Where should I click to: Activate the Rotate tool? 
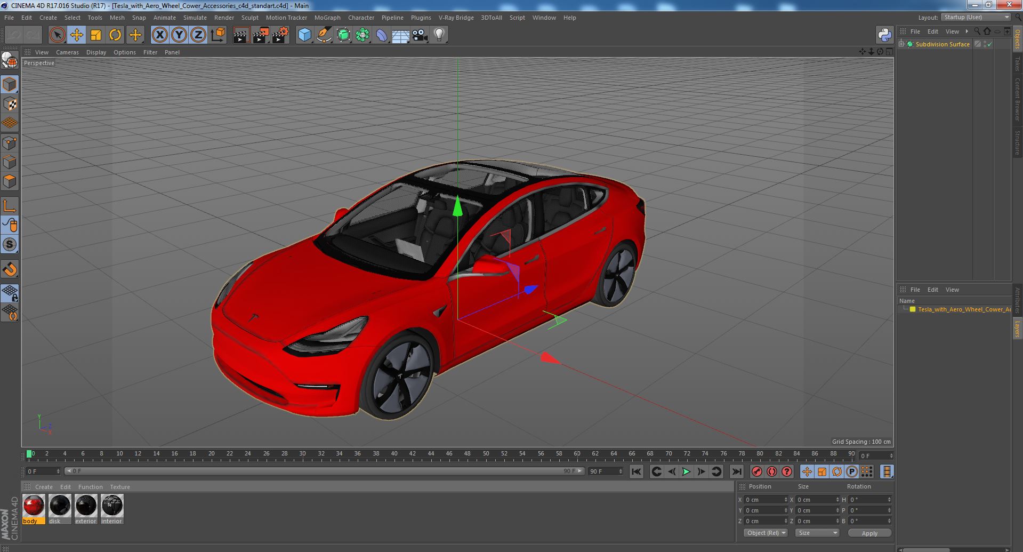[x=115, y=35]
